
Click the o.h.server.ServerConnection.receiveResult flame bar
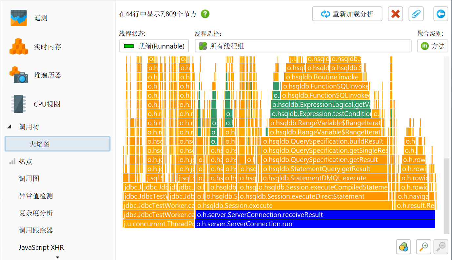[x=315, y=215]
